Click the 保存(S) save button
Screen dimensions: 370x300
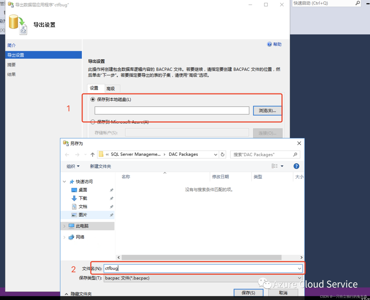pyautogui.click(x=248, y=293)
